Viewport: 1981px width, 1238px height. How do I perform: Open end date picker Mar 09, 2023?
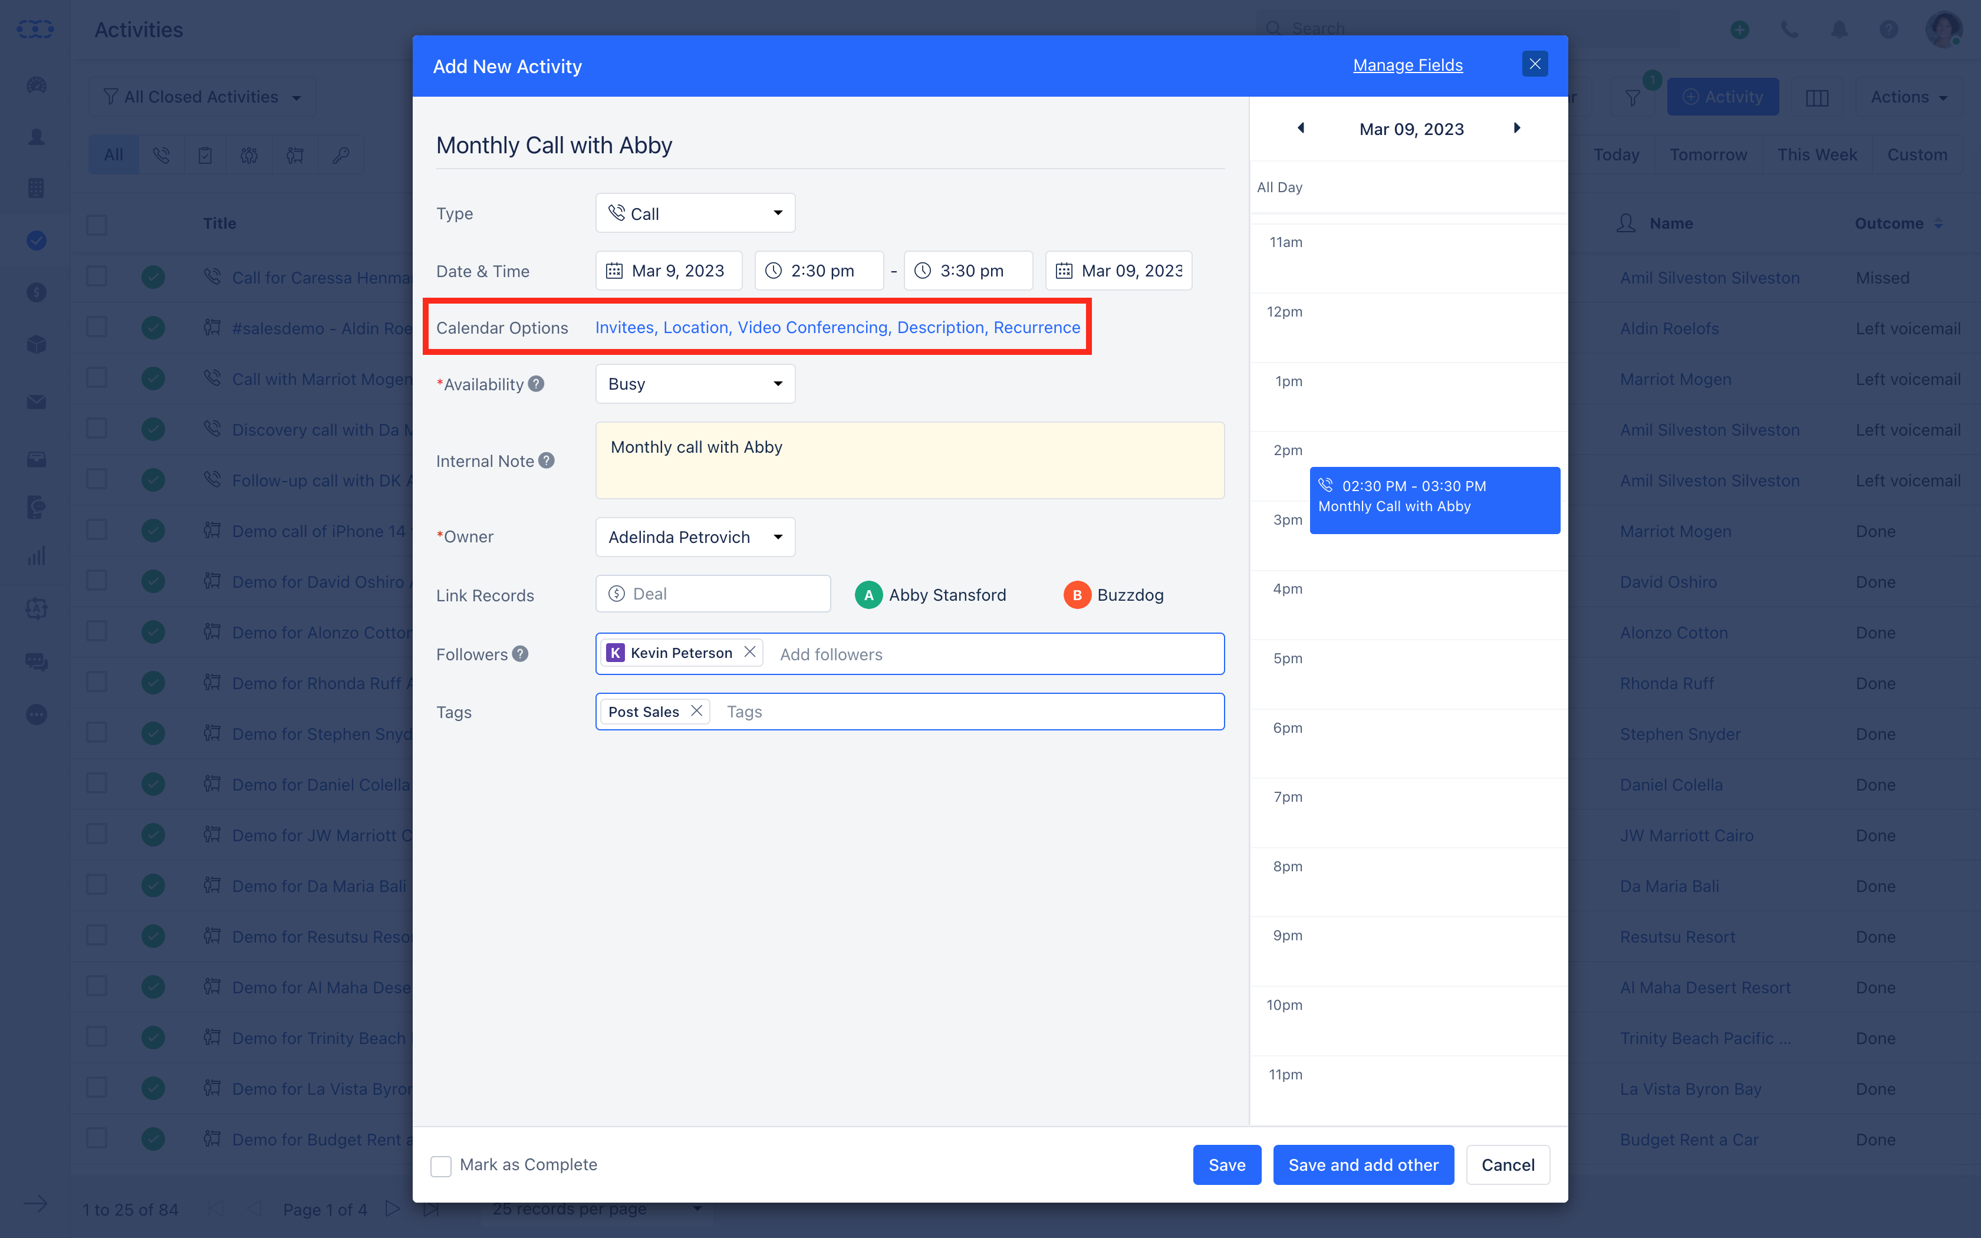pyautogui.click(x=1118, y=270)
